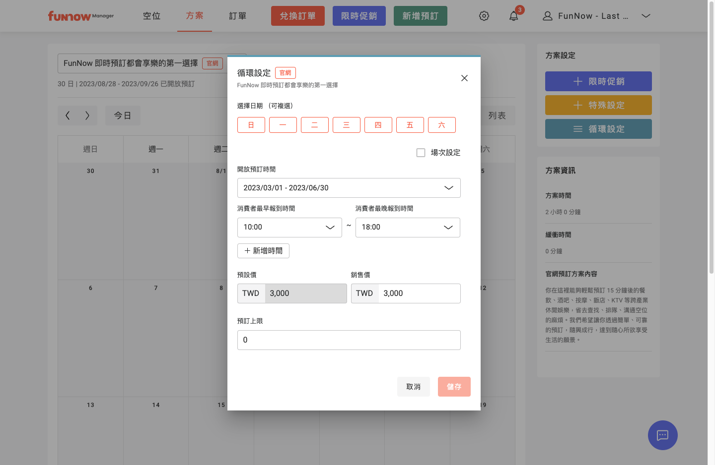Open notifications bell with 3 badge
Image resolution: width=715 pixels, height=465 pixels.
(514, 16)
